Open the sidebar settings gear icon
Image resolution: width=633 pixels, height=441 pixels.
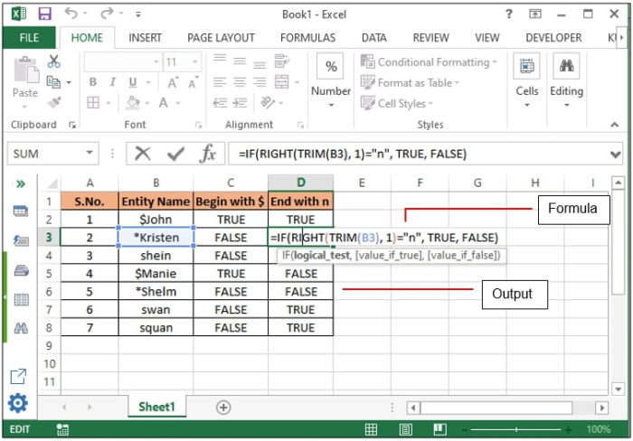18,403
